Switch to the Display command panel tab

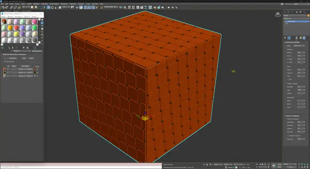(301, 12)
